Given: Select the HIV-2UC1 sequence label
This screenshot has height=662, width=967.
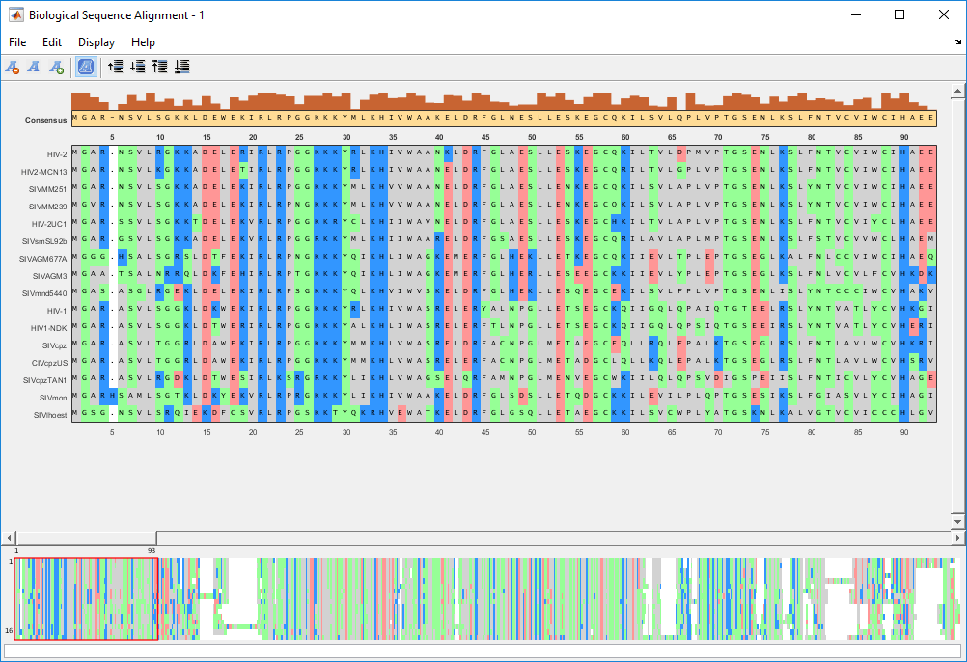Looking at the screenshot, I should 49,224.
